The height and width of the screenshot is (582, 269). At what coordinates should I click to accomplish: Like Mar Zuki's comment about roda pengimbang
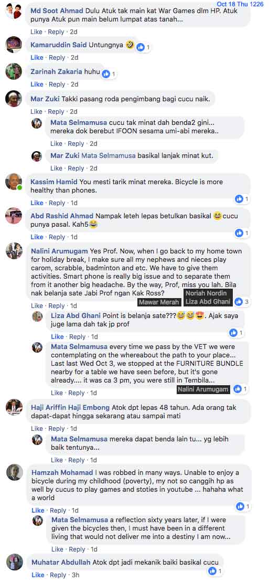[x=36, y=112]
